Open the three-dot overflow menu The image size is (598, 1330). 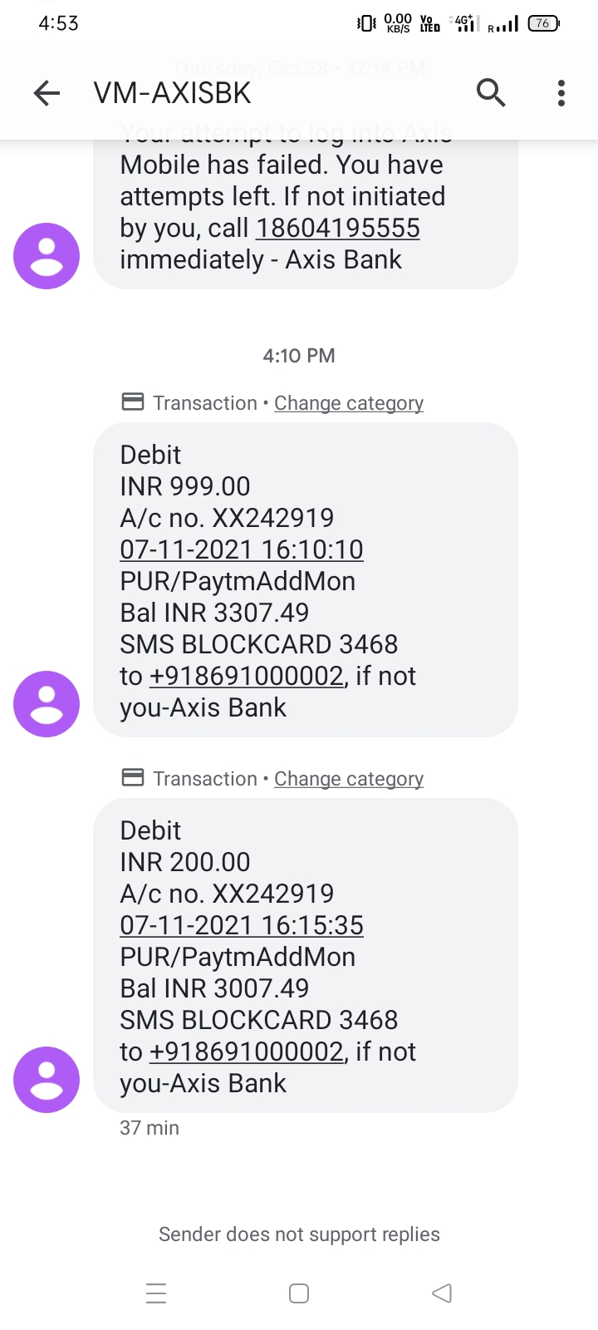561,93
